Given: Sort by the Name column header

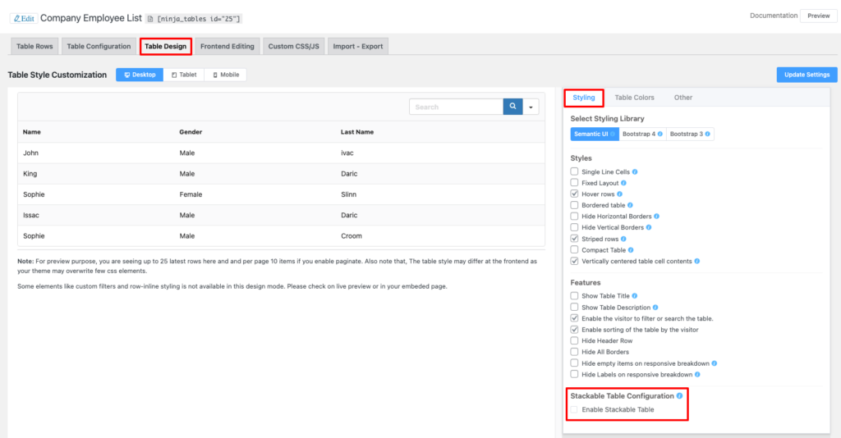Looking at the screenshot, I should click(32, 132).
